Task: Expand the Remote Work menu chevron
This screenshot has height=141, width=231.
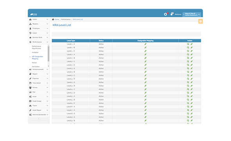Action: [47, 38]
